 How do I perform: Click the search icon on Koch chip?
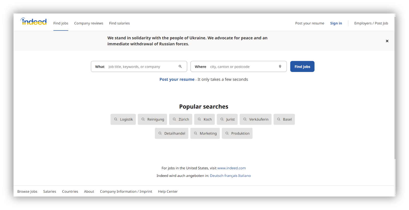click(199, 119)
